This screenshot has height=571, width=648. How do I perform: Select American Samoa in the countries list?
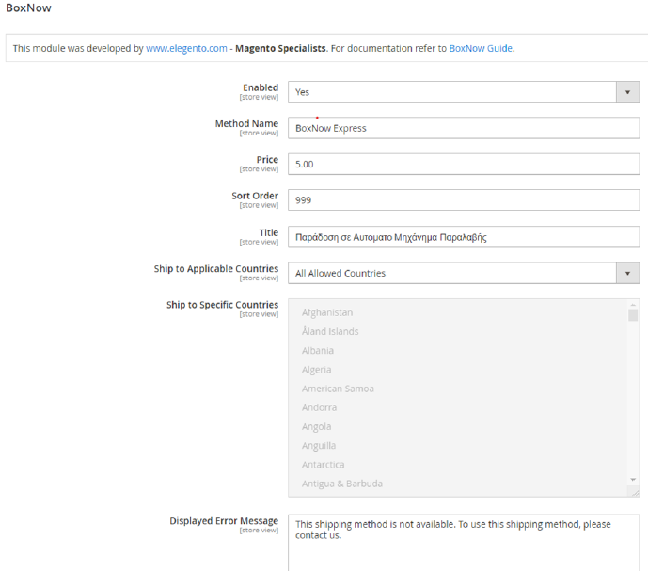pyautogui.click(x=338, y=389)
